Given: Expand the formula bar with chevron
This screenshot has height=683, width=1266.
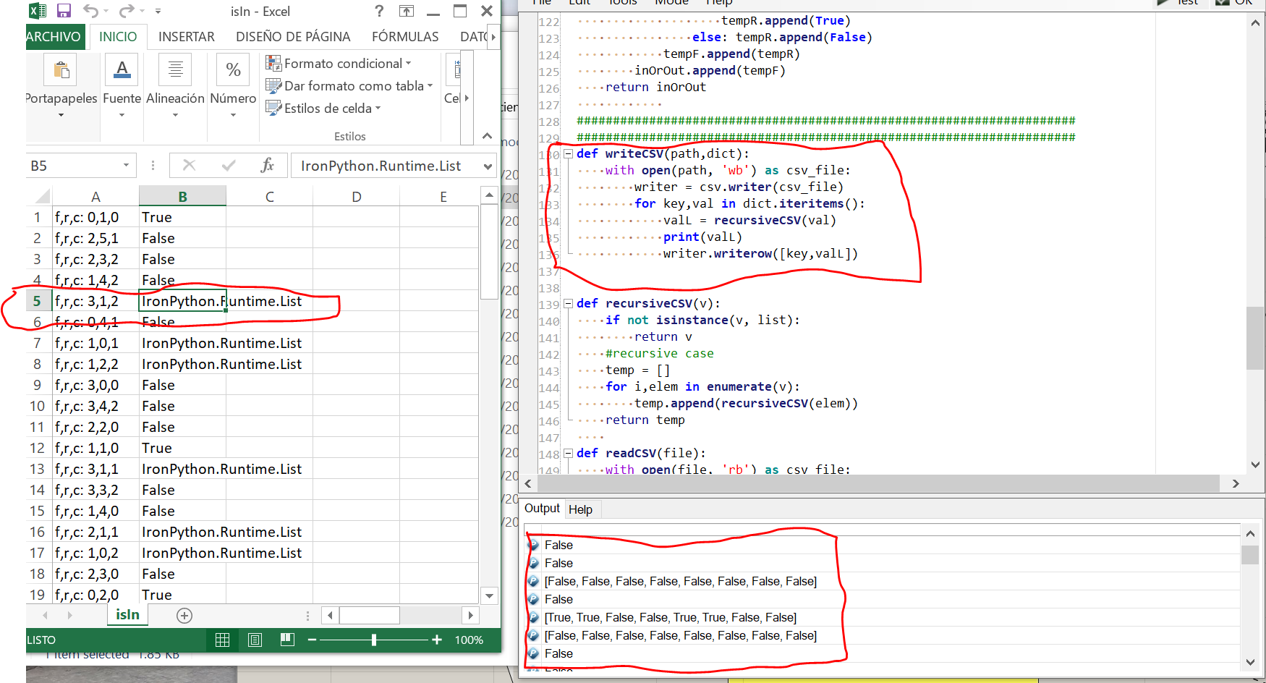Looking at the screenshot, I should (x=488, y=166).
